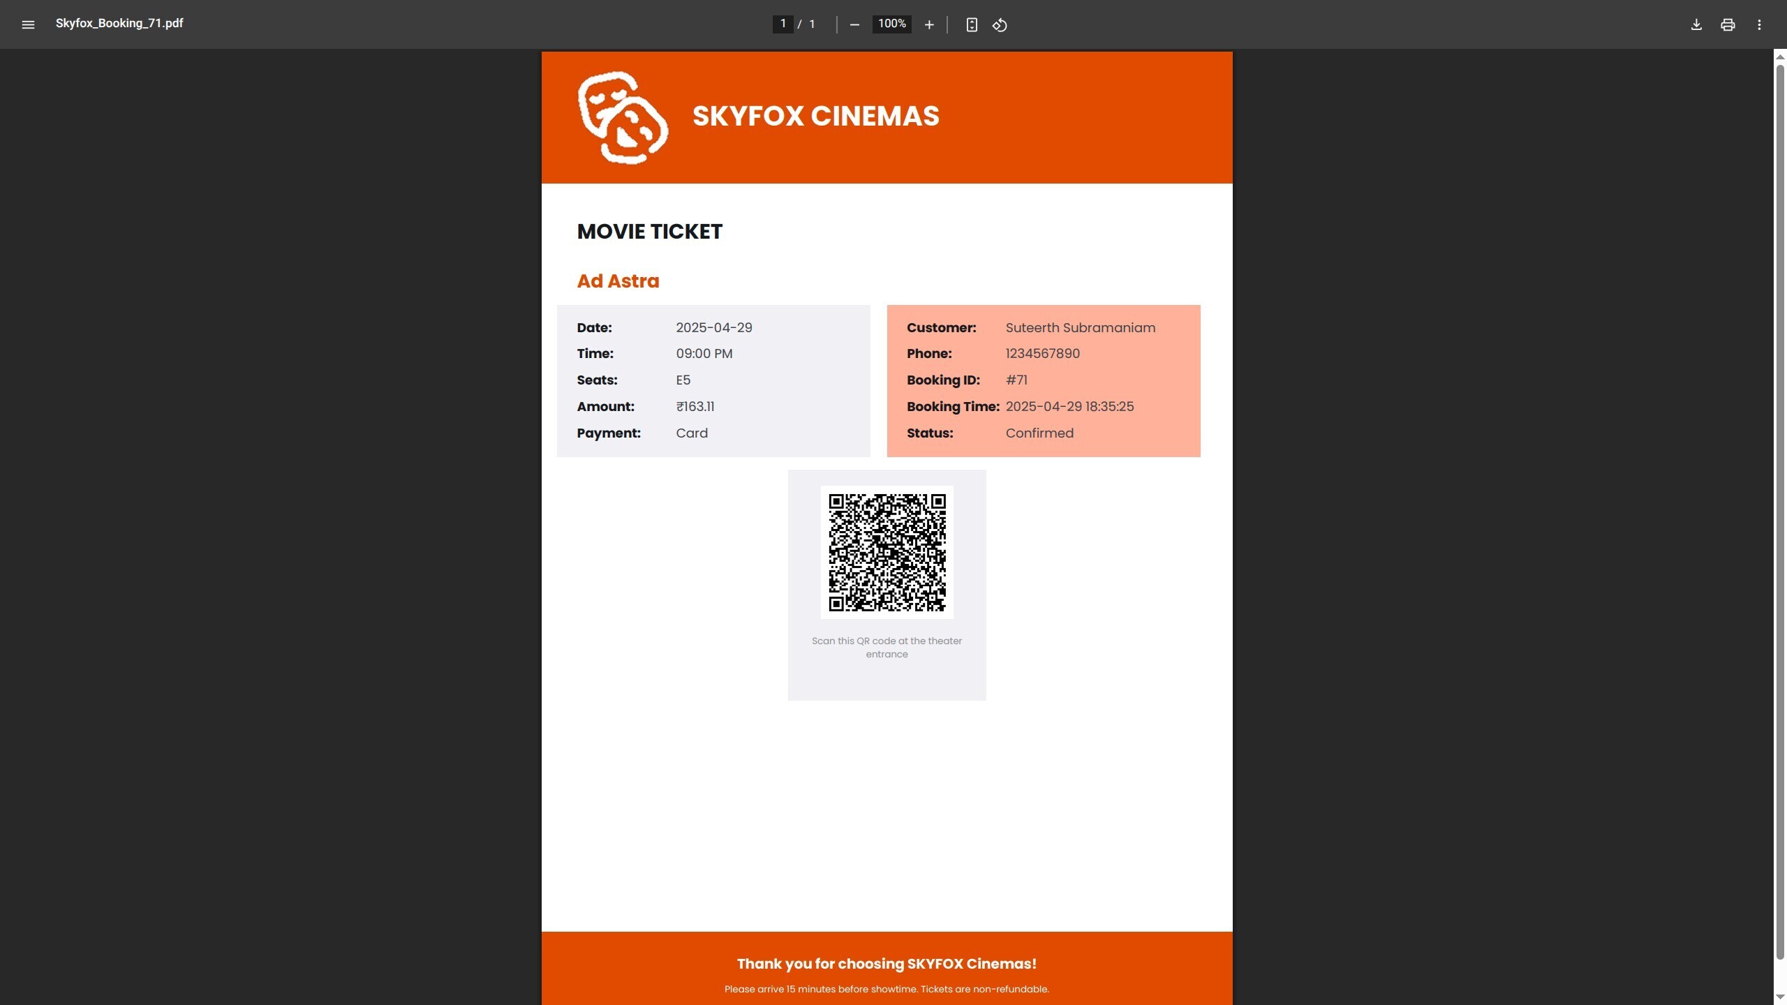Click the arrive 15 minutes notice
The width and height of the screenshot is (1787, 1005).
tap(887, 989)
